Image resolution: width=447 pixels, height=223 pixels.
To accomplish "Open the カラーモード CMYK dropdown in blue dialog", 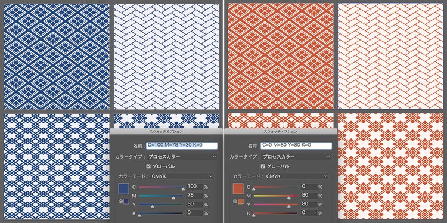I will 182,176.
